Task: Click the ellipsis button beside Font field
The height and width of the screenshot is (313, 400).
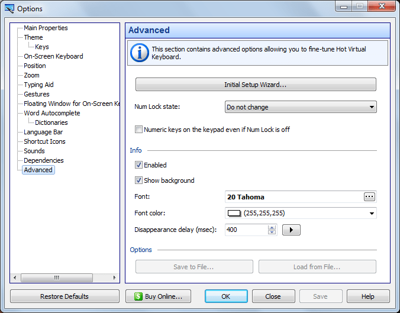Action: [x=369, y=197]
